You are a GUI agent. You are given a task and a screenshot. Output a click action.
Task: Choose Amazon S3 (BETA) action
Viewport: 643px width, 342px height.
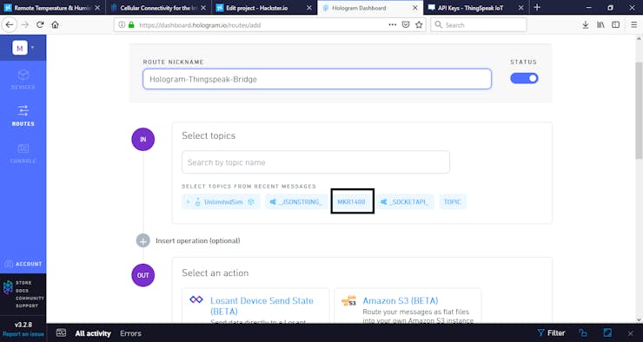408,306
